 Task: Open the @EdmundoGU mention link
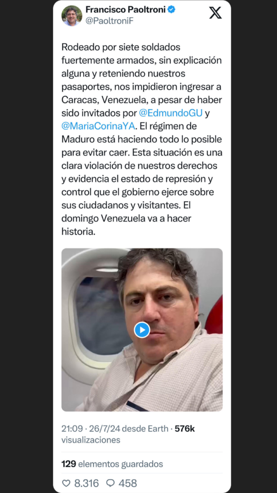click(x=171, y=113)
